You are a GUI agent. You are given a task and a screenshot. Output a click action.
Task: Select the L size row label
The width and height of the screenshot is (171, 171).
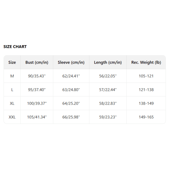(x=12, y=90)
